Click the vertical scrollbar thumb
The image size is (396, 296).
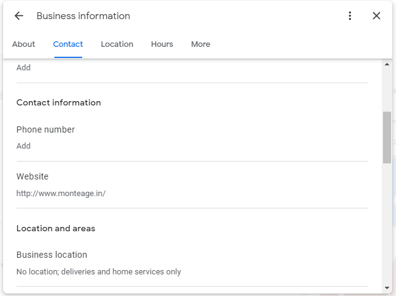[x=387, y=138]
